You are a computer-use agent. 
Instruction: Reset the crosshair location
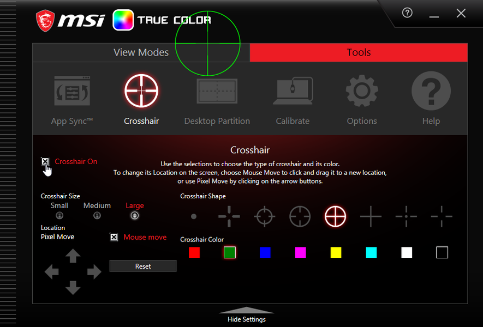click(143, 266)
